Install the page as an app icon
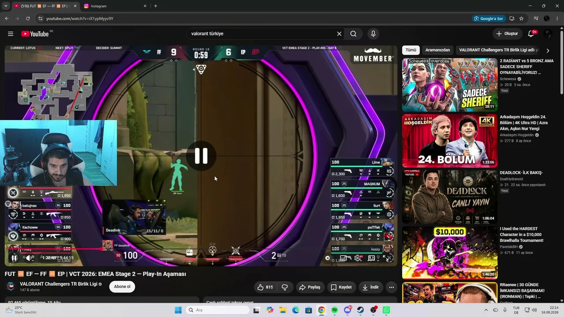Image resolution: width=564 pixels, height=317 pixels. [x=512, y=18]
